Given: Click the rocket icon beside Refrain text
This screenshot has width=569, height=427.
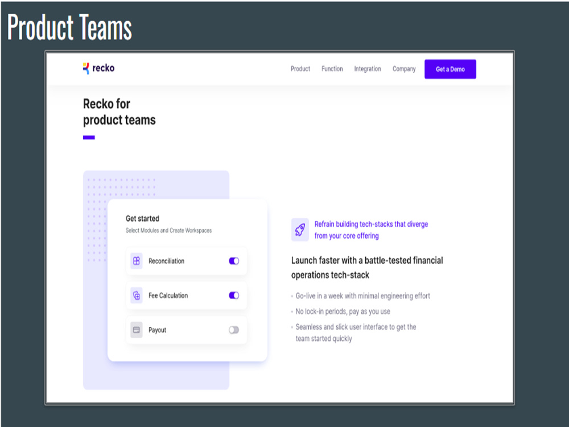Looking at the screenshot, I should 300,229.
